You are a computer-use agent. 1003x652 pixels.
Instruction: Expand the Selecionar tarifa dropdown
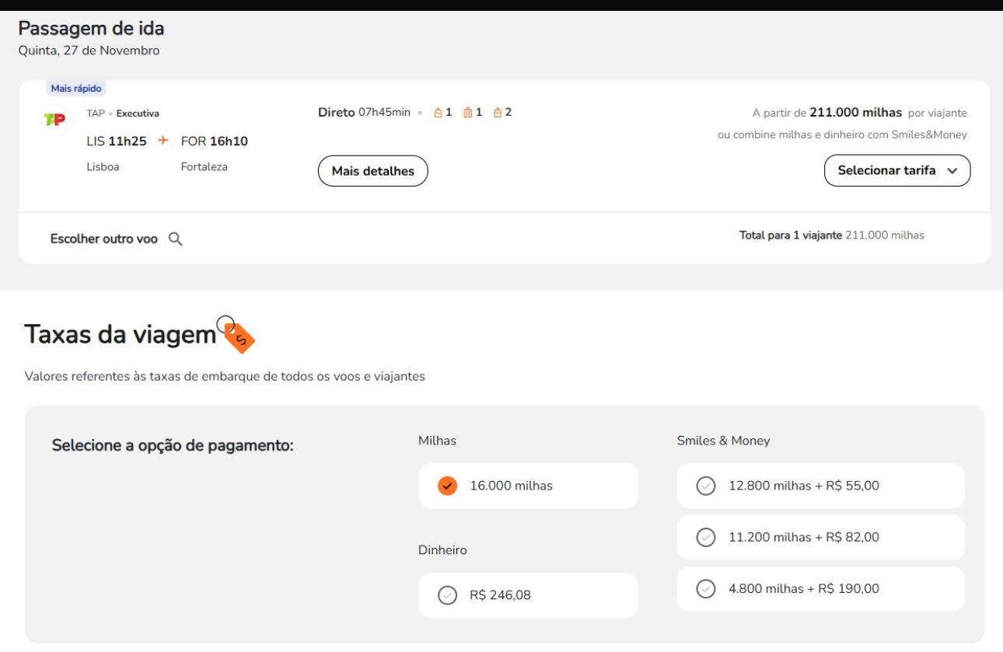point(897,171)
